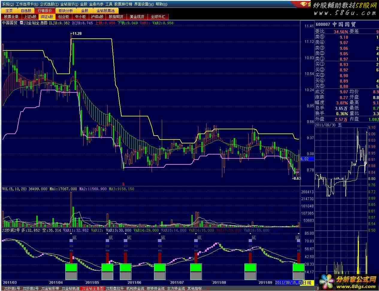The width and height of the screenshot is (379, 291).
Task: Select the 全球外汇 sub-tab
Action: [x=158, y=17]
